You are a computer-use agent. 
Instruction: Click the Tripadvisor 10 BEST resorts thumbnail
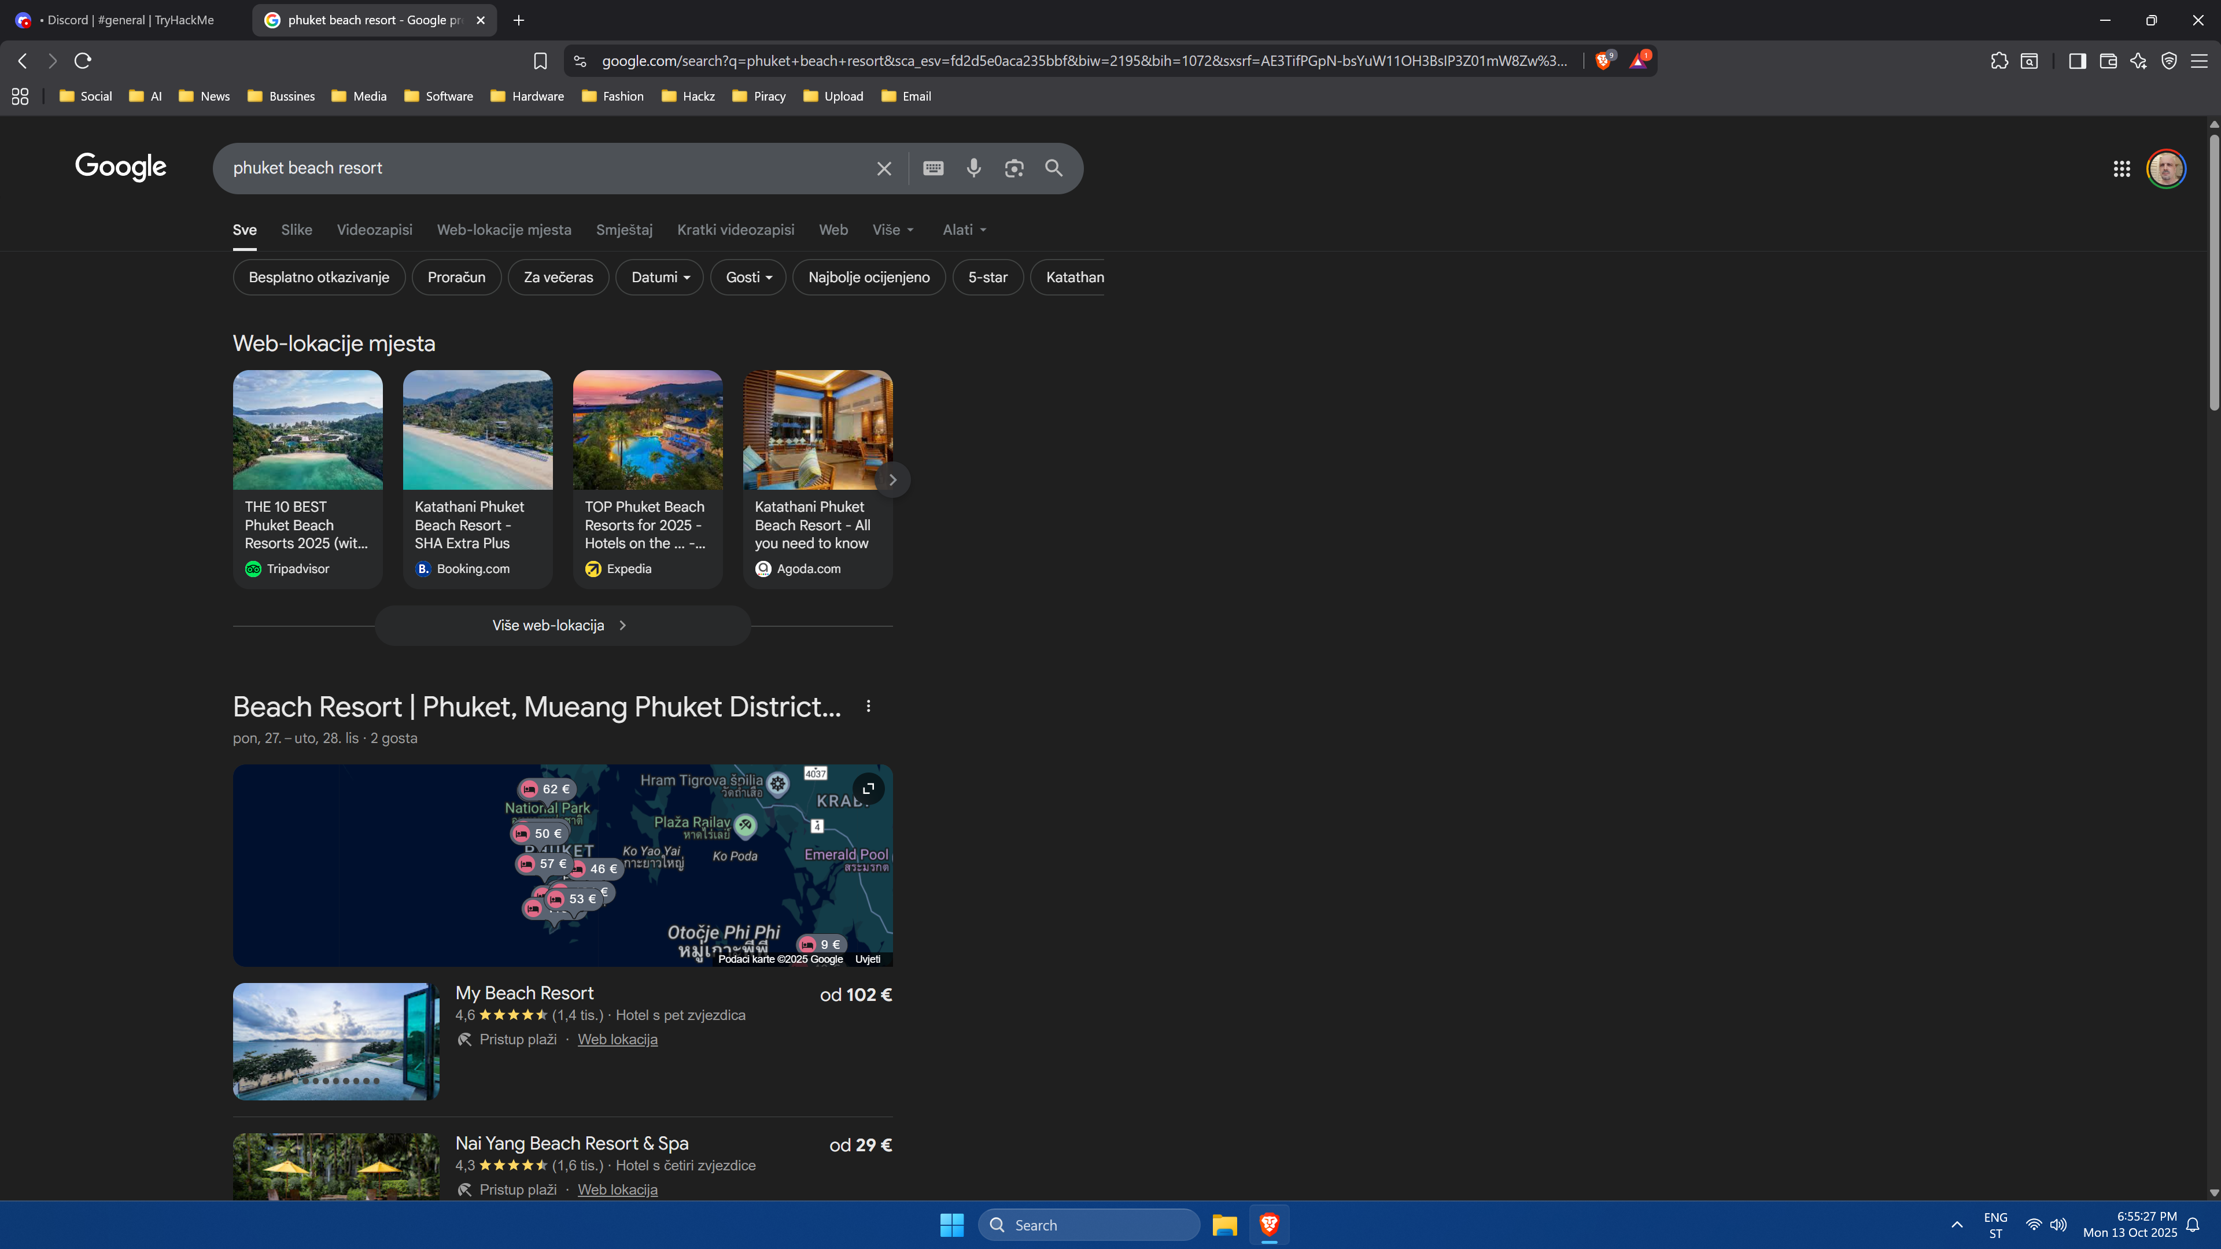coord(308,430)
